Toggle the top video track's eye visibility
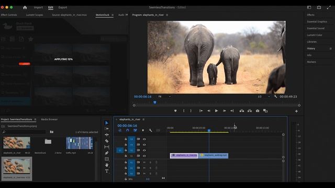335x188 pixels. pos(144,139)
